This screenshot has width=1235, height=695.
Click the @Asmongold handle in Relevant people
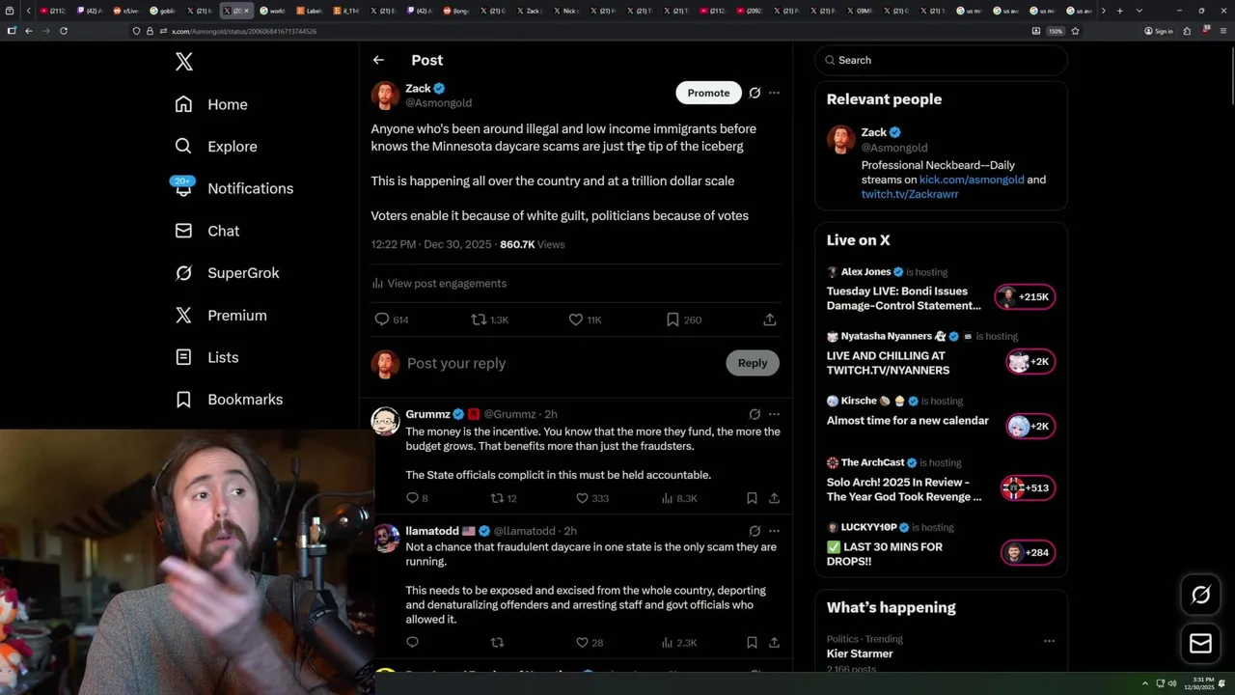(894, 148)
